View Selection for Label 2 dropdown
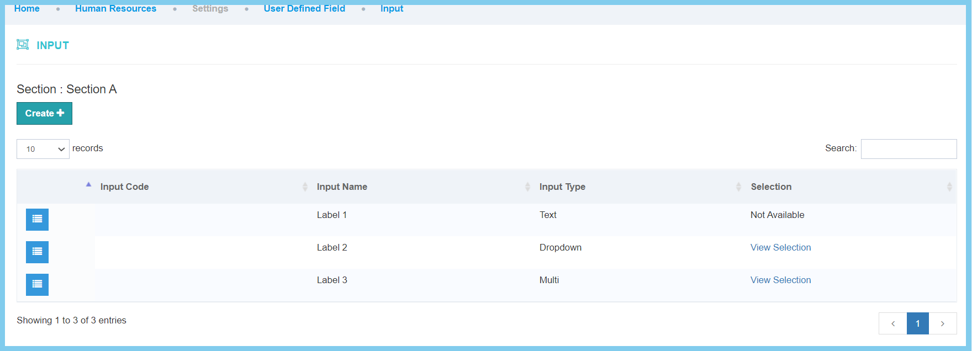 point(780,247)
